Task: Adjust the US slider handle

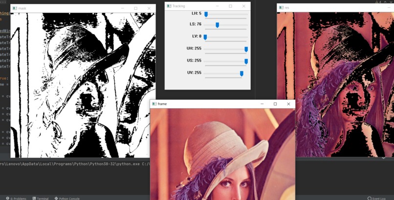Action: pos(246,61)
